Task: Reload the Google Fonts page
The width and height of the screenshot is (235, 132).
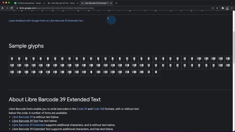Action: [x=11, y=8]
